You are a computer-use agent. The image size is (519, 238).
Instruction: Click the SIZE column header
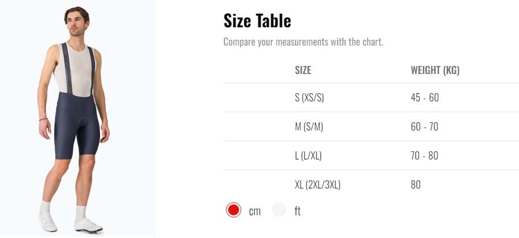pos(303,71)
